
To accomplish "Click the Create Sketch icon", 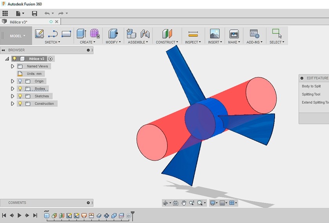I will tap(40, 34).
